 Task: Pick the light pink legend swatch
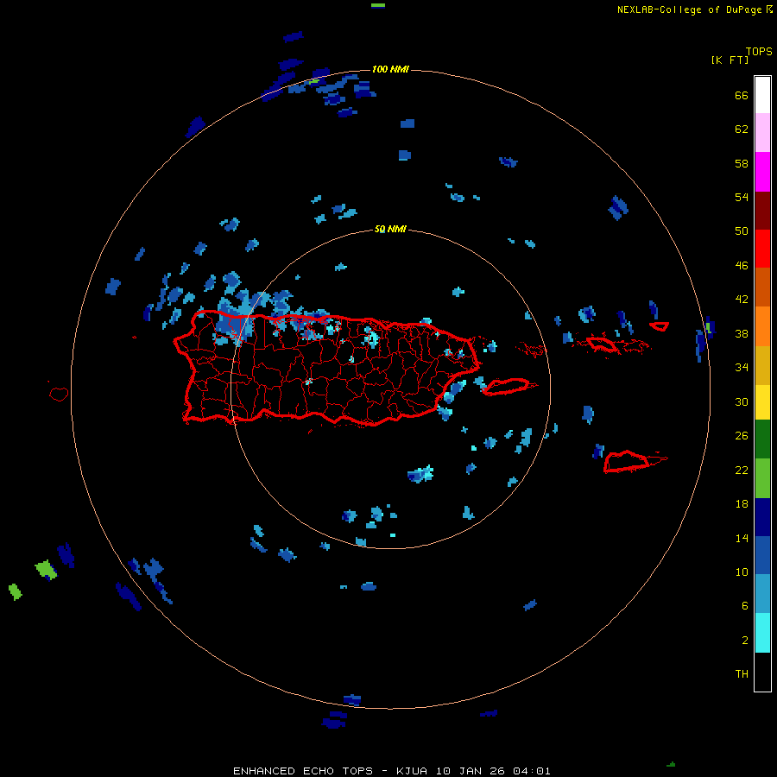click(x=762, y=133)
